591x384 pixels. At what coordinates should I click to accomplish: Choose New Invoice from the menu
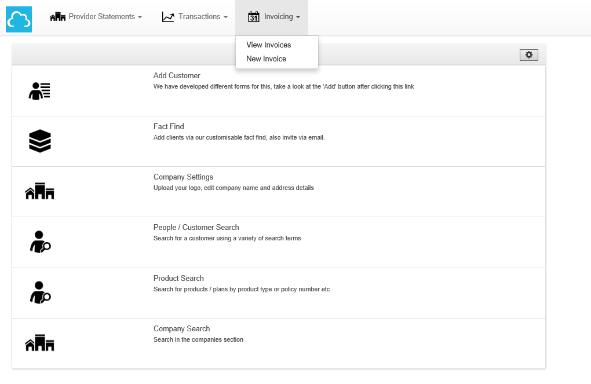(266, 58)
